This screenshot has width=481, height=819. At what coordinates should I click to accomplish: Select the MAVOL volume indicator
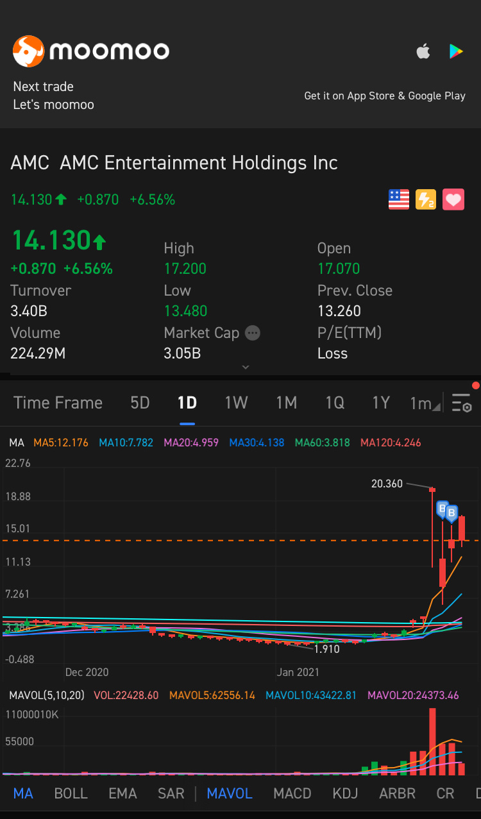click(230, 793)
